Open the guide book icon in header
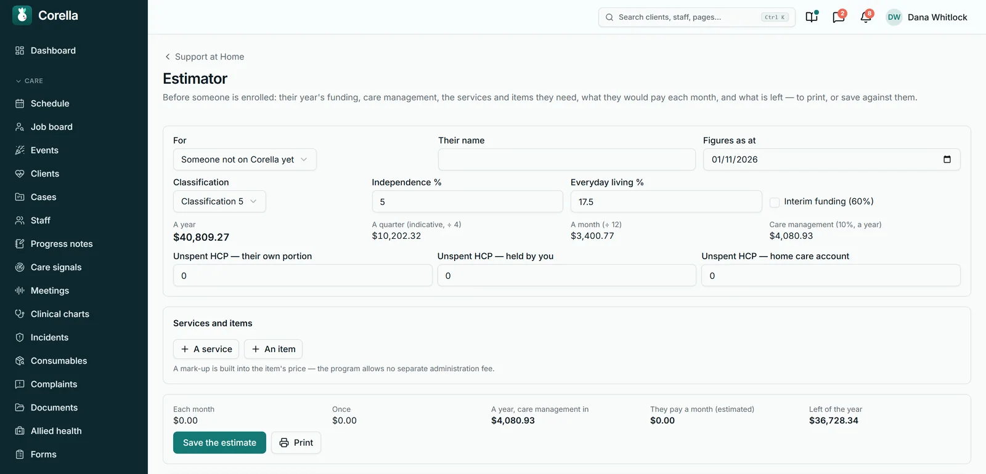Viewport: 986px width, 474px height. 812,17
